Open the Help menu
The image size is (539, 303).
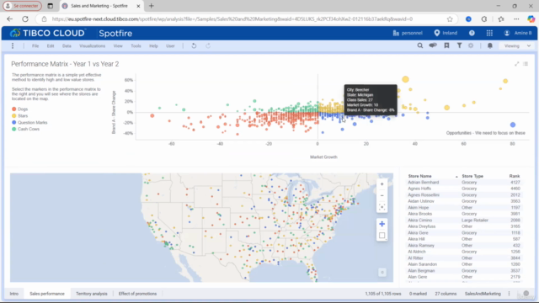point(153,45)
